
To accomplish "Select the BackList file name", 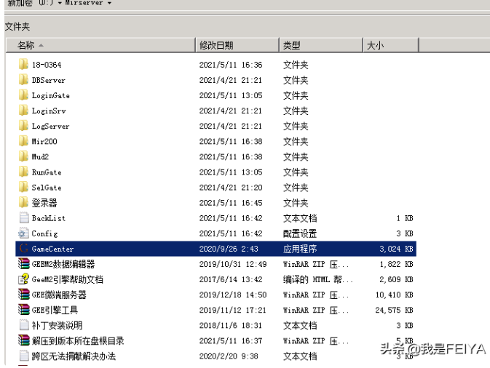I will [49, 218].
